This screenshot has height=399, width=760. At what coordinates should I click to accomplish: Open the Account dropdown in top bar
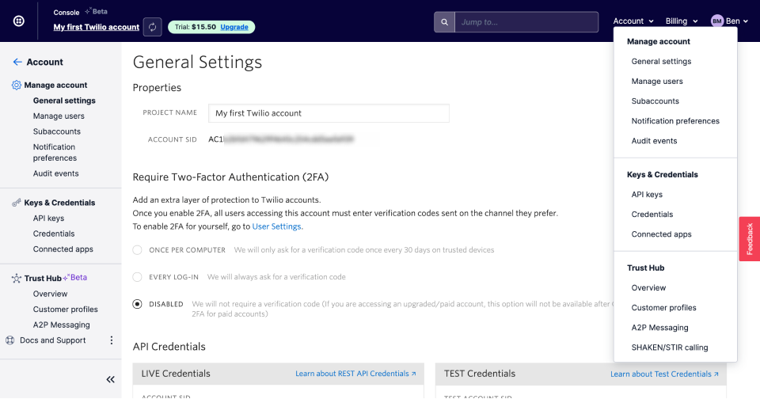point(633,21)
